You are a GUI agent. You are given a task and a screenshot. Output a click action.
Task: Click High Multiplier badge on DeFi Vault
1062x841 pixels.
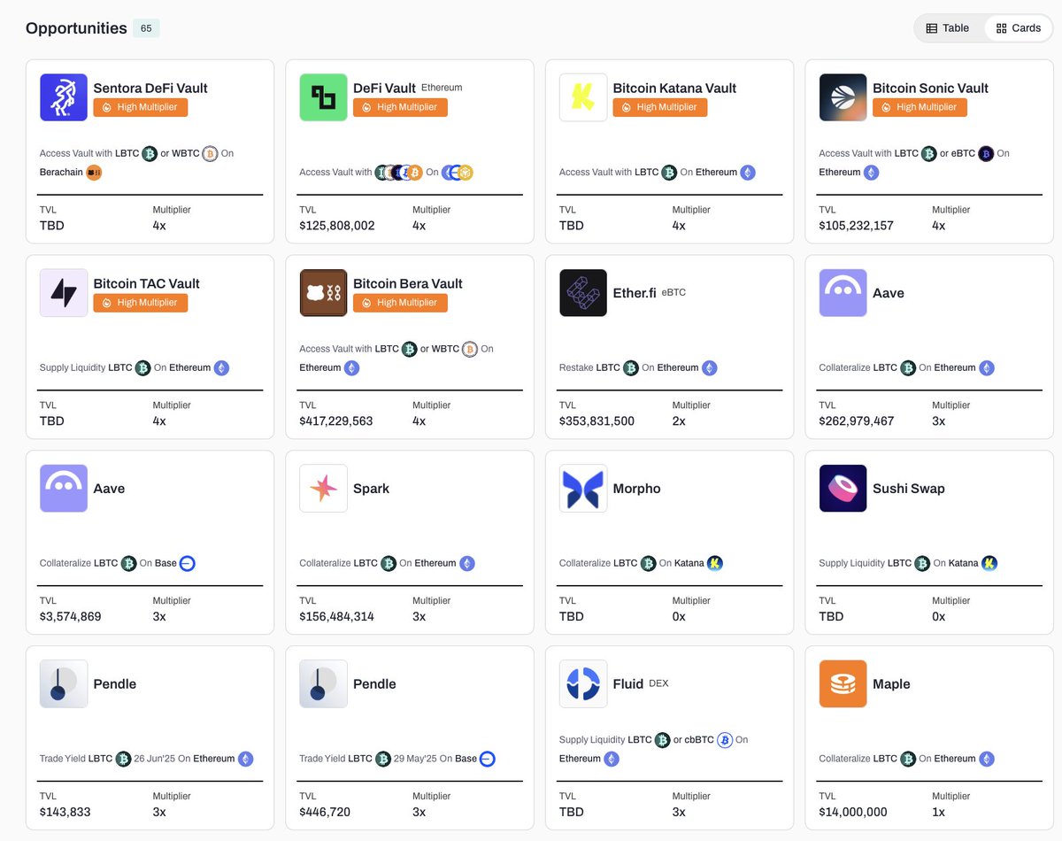tap(400, 107)
